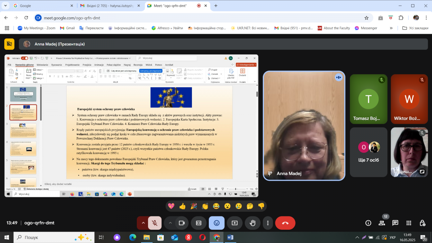Send the clapping hands reaction emoji
The image size is (432, 243).
[x=205, y=206]
